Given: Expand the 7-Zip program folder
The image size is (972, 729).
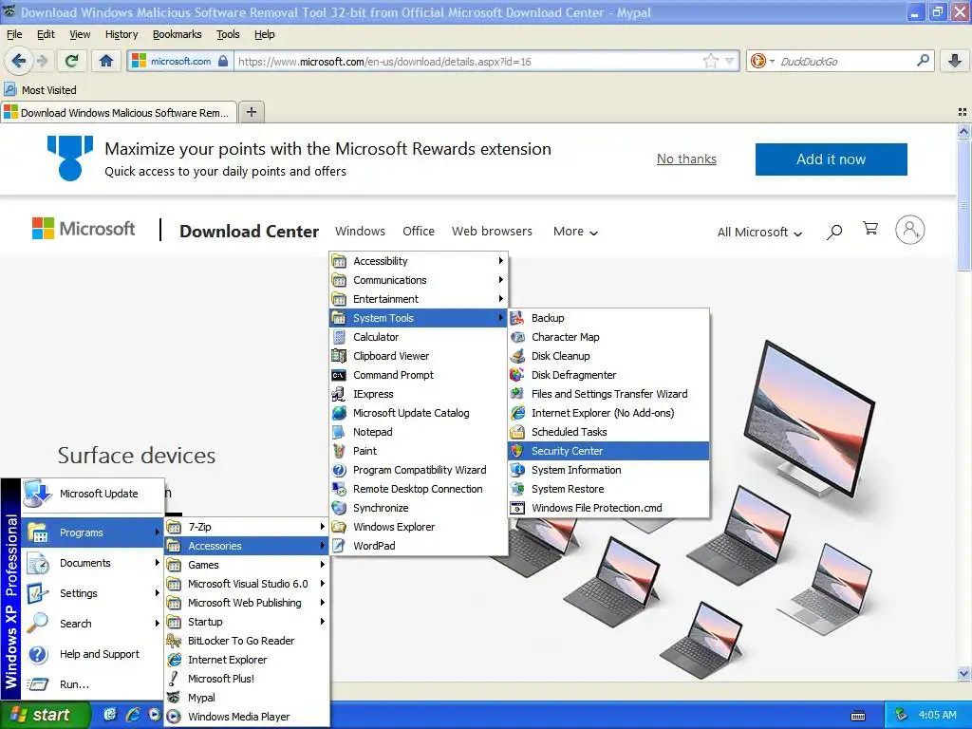Looking at the screenshot, I should coord(247,527).
